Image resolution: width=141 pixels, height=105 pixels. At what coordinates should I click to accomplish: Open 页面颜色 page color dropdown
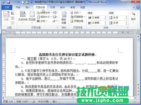[78, 17]
